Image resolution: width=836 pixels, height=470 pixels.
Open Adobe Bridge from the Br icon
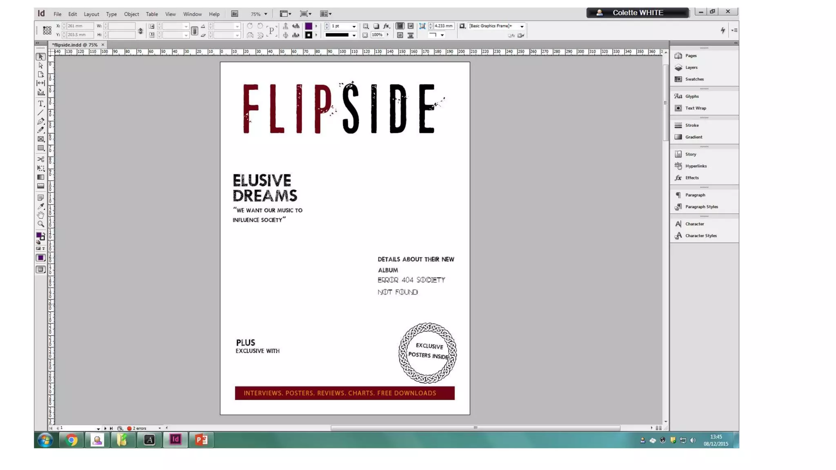pos(235,14)
